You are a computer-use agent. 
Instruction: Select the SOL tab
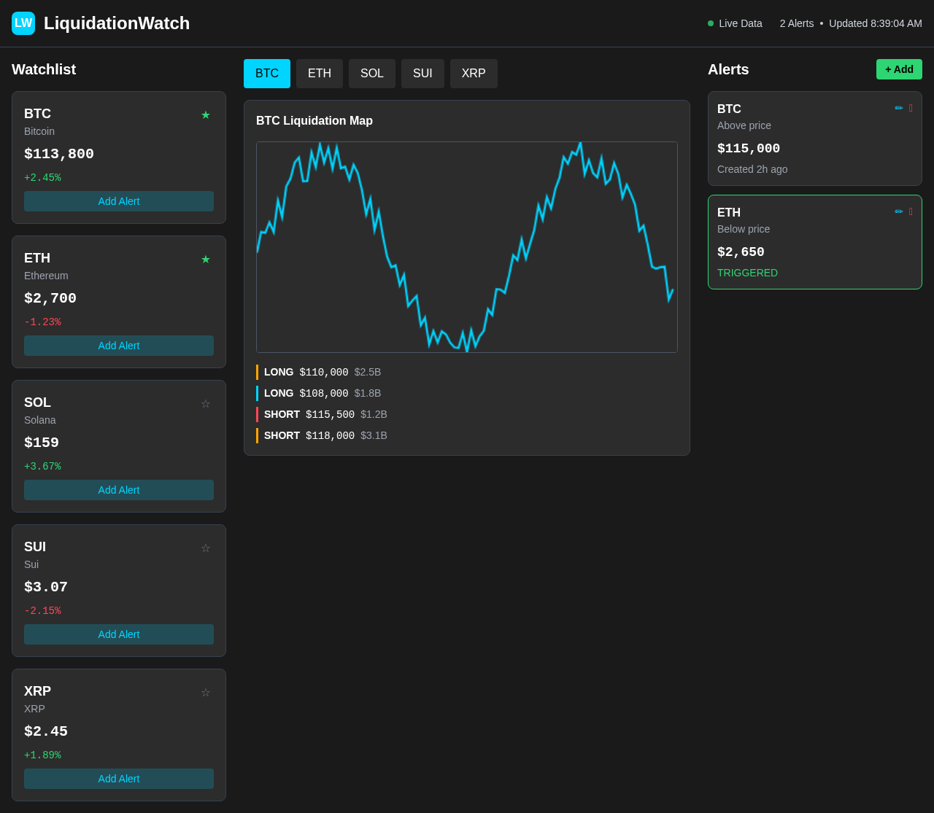coord(372,74)
